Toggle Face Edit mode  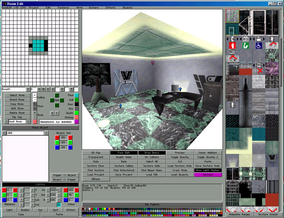124,153
